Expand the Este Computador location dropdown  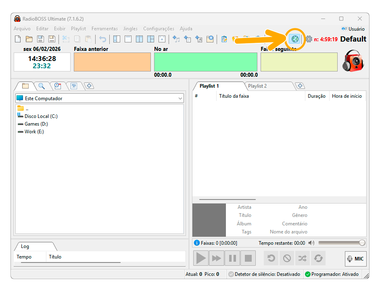180,99
